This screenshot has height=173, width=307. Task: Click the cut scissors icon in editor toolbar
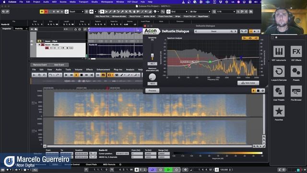(34, 75)
